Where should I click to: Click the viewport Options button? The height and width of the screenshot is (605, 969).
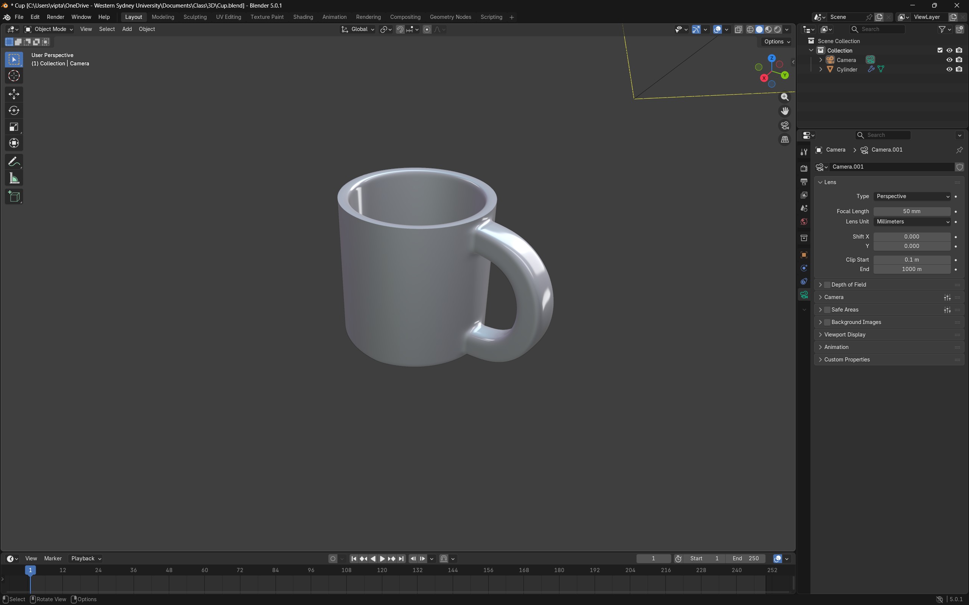(776, 42)
